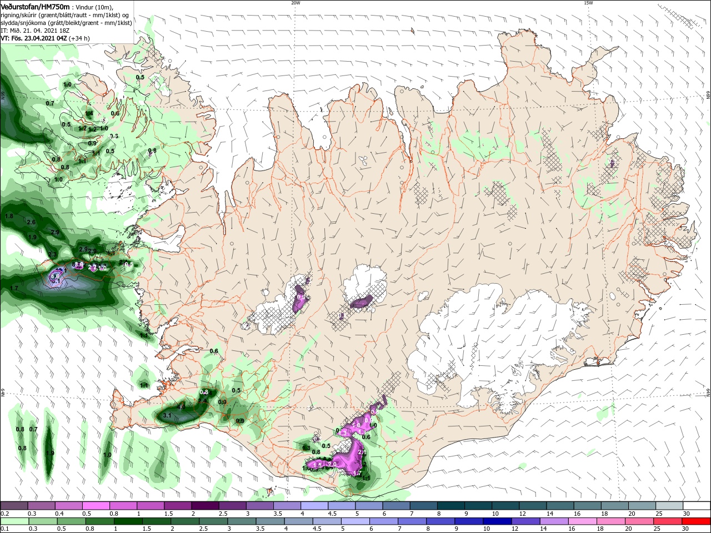
Task: Click the darkest green swatch labeled 1
Action: (128, 521)
